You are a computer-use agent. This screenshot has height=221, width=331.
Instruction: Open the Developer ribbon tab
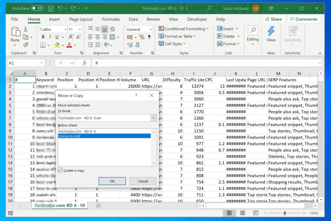197,19
